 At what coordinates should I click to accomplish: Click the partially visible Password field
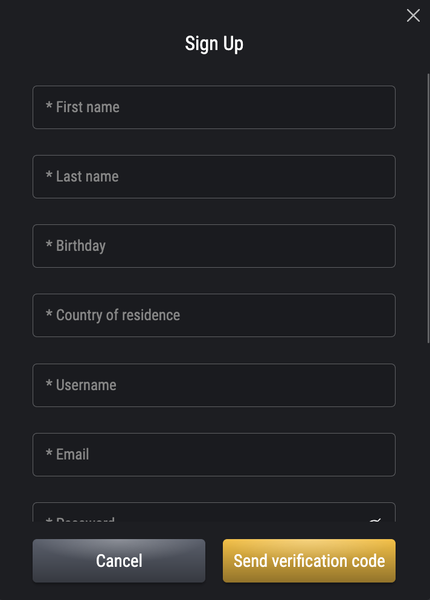214,514
